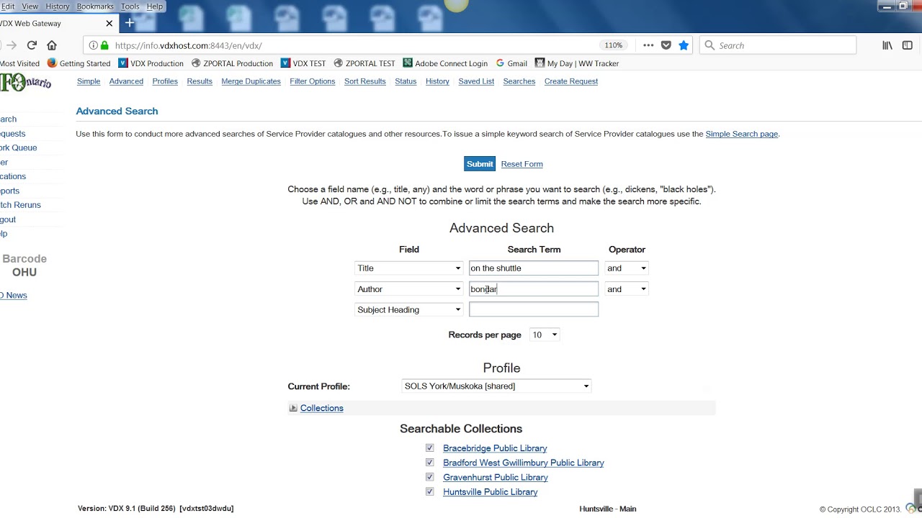This screenshot has width=922, height=518.
Task: Expand the Collections section
Action: tap(321, 408)
